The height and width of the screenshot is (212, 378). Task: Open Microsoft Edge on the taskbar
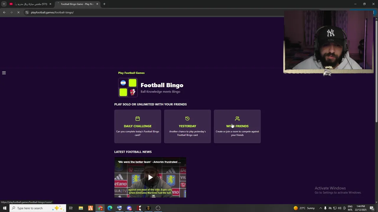pos(110,208)
